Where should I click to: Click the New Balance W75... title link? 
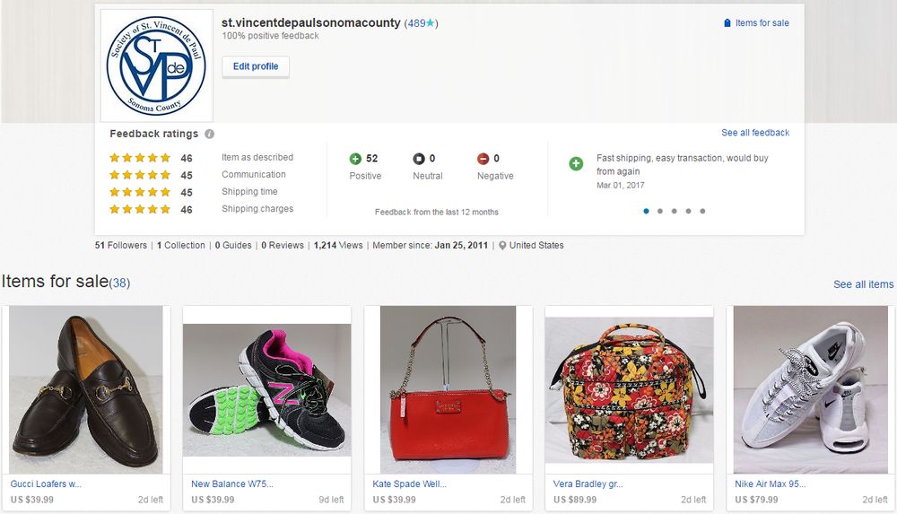coord(232,484)
